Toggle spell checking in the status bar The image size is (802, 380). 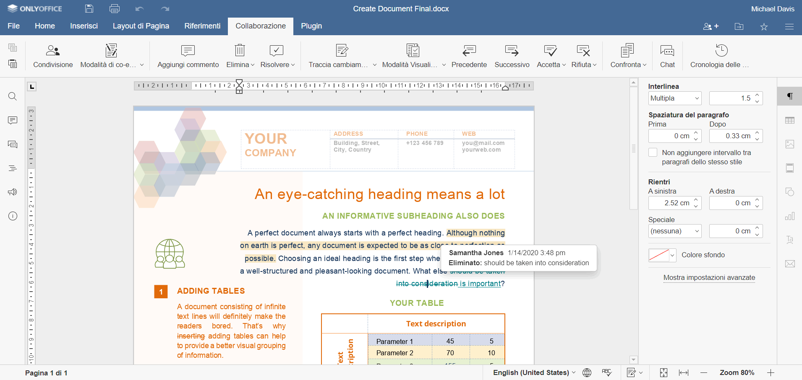pos(607,372)
